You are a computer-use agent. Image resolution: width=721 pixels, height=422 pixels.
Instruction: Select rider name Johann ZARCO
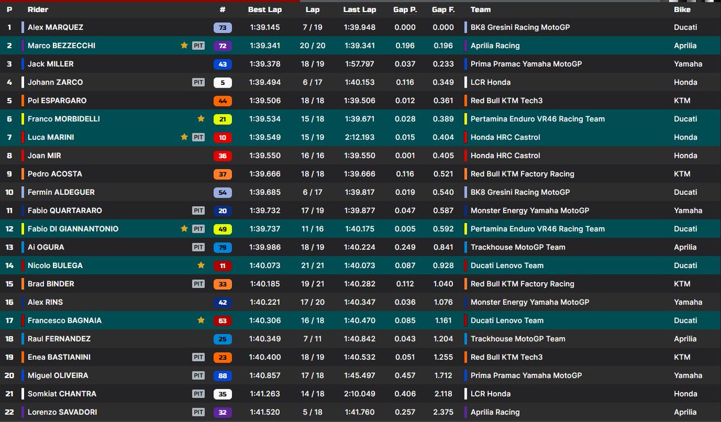point(55,82)
